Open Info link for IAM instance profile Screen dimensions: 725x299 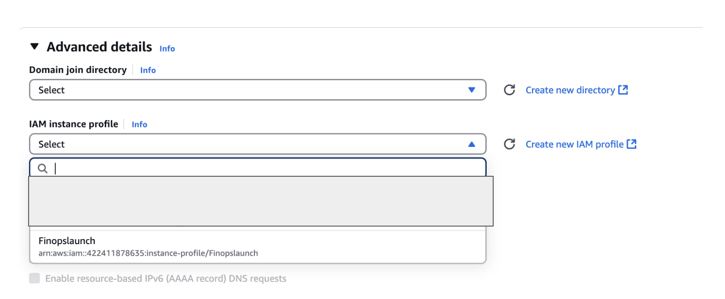(x=139, y=125)
